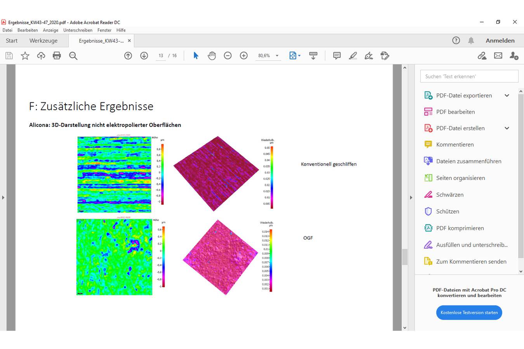Screen dimensions: 524x349
Task: Click the Suchen 'Text erkennen' search field
Action: [469, 76]
